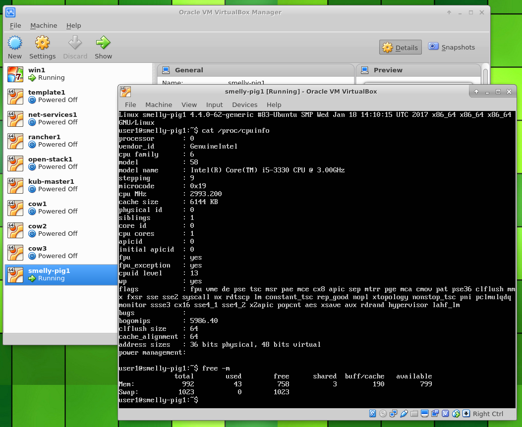
Task: Click the video capture status icon
Action: (x=435, y=413)
